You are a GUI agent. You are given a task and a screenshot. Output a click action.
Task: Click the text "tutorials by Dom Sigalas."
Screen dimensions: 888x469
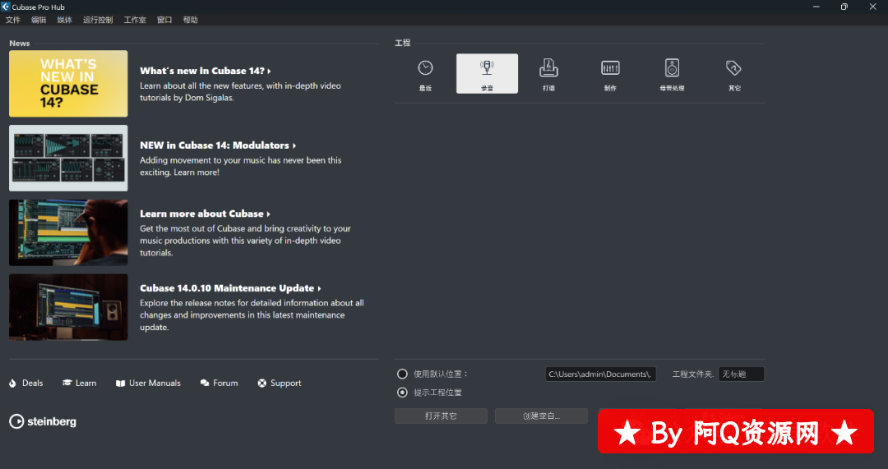(x=187, y=98)
